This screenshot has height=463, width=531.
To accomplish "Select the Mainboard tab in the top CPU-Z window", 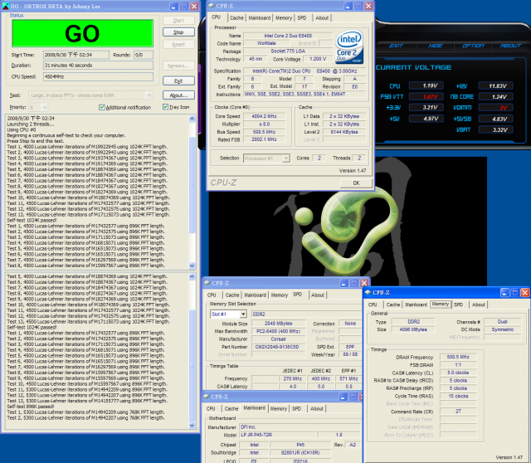I will [260, 18].
